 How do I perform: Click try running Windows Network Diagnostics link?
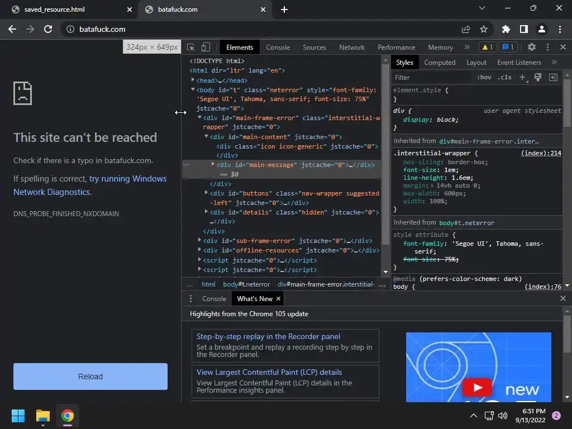(x=90, y=185)
